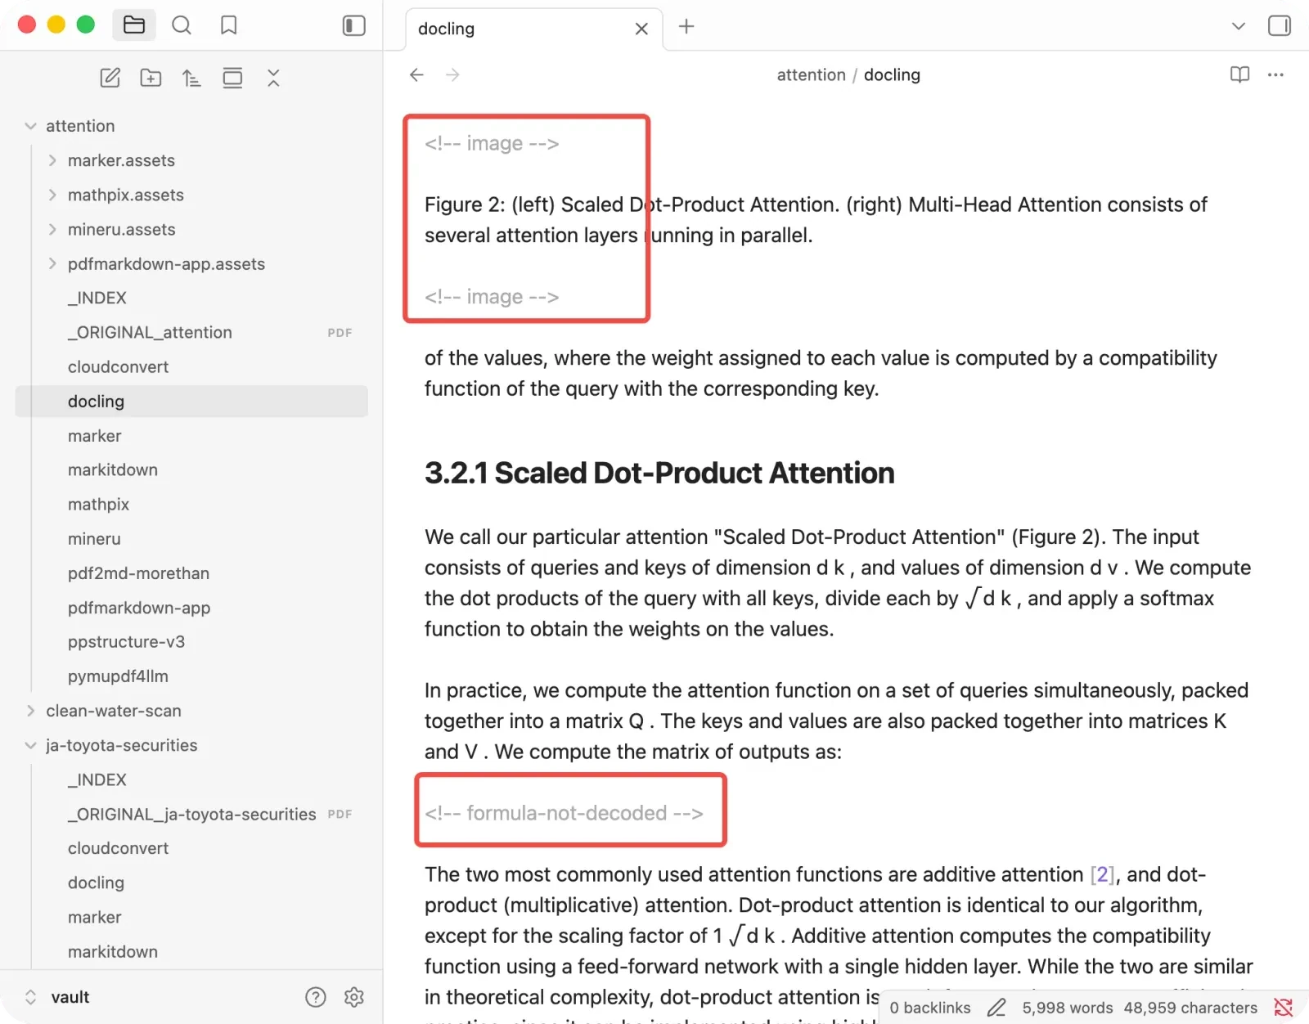Open a new tab with plus
Image resolution: width=1309 pixels, height=1024 pixels.
[686, 26]
